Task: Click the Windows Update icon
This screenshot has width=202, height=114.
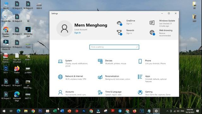Action: [x=152, y=22]
